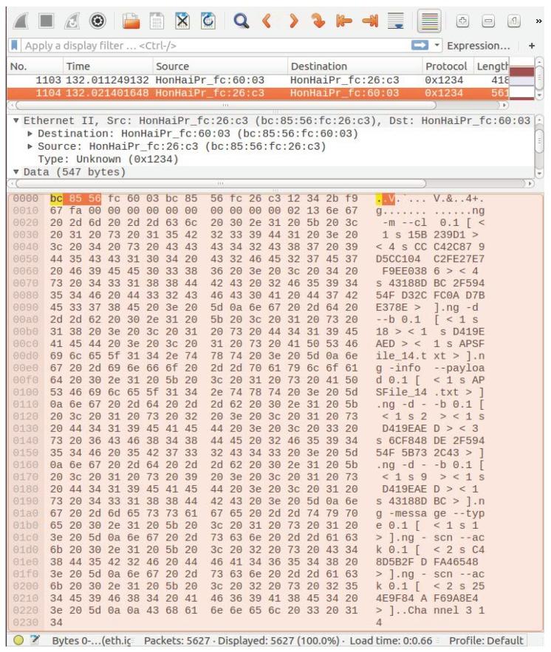This screenshot has height=652, width=551.
Task: Sort by the No. column header
Action: 35,66
